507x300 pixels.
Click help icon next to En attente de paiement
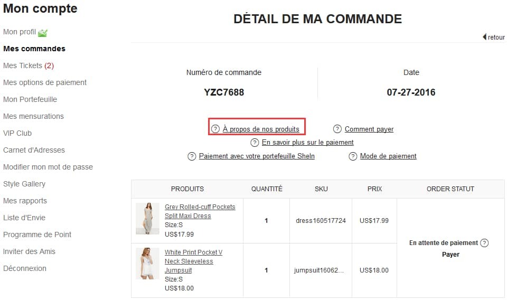pyautogui.click(x=484, y=243)
